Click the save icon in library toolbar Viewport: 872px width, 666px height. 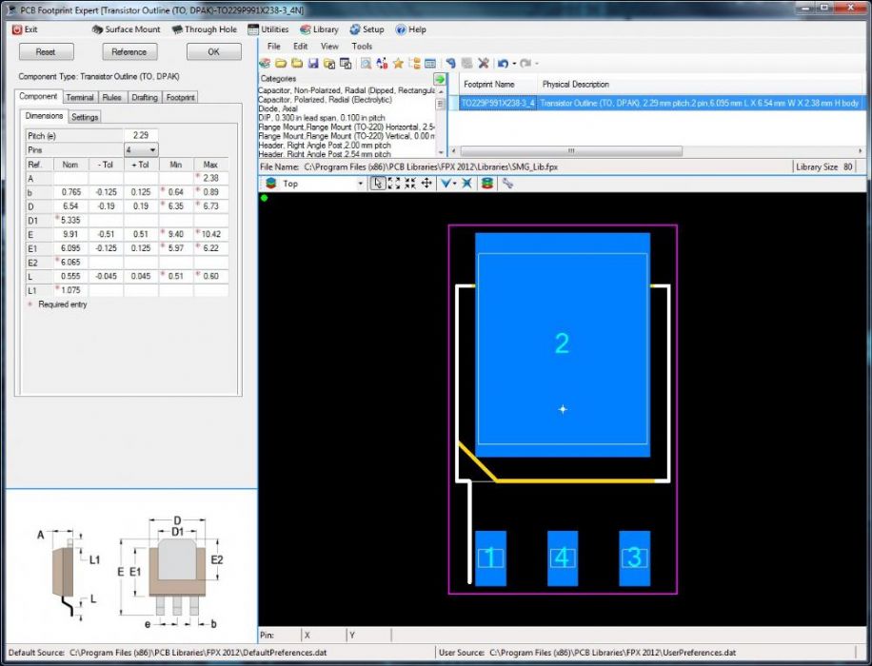click(312, 64)
